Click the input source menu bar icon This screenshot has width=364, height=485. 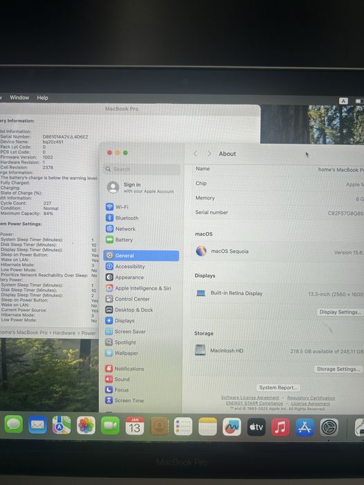coord(343,101)
